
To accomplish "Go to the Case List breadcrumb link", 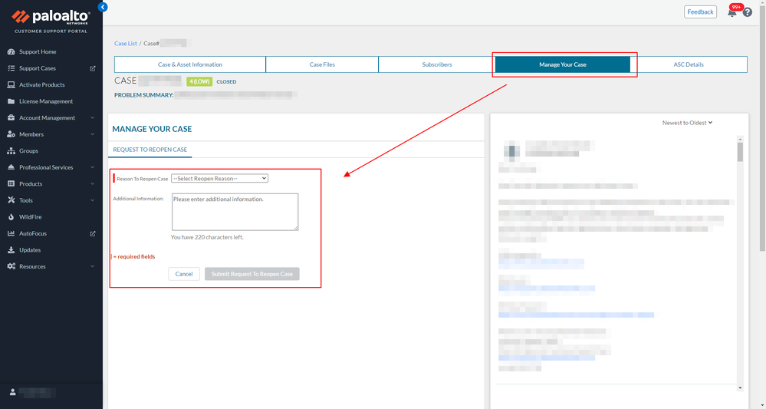I will pyautogui.click(x=126, y=44).
